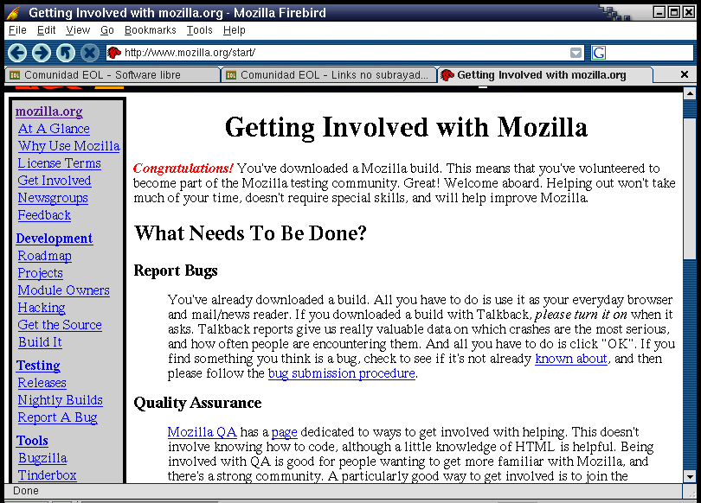Screen dimensions: 701x503
Task: Open the Build It link
Action: pos(40,343)
